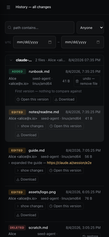This screenshot has width=109, height=237.
Task: Download guide.md
Action: [x=27, y=179]
